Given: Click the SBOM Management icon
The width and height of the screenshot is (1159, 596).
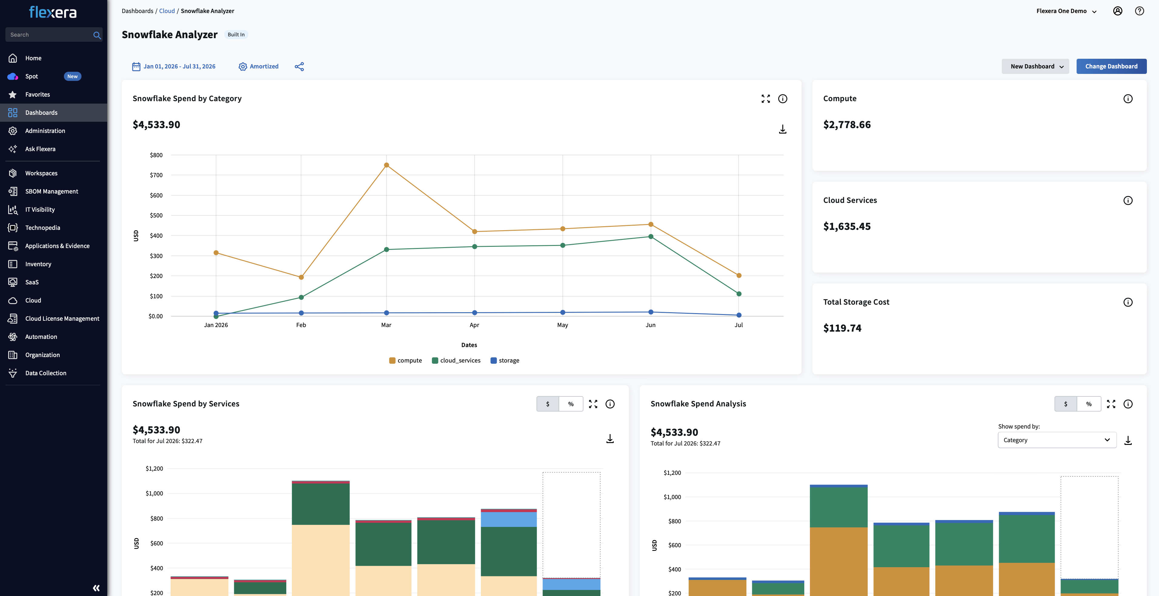Looking at the screenshot, I should (x=13, y=191).
